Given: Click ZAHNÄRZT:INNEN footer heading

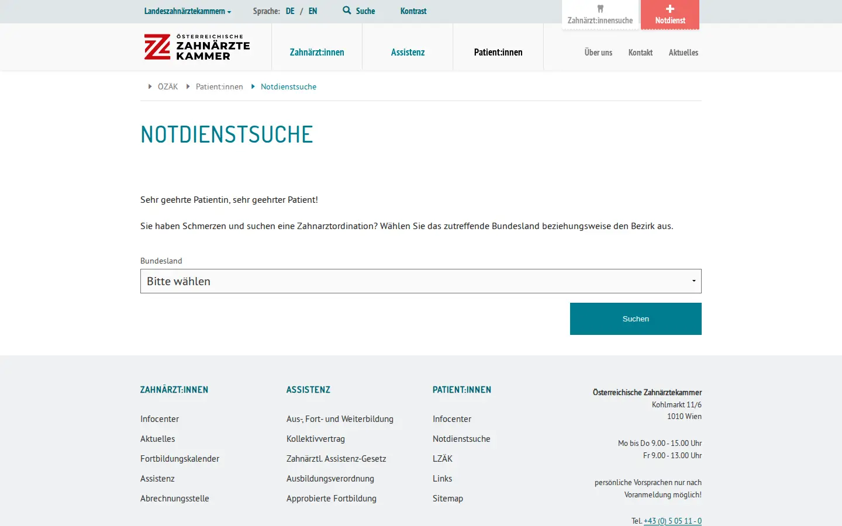Looking at the screenshot, I should click(174, 390).
